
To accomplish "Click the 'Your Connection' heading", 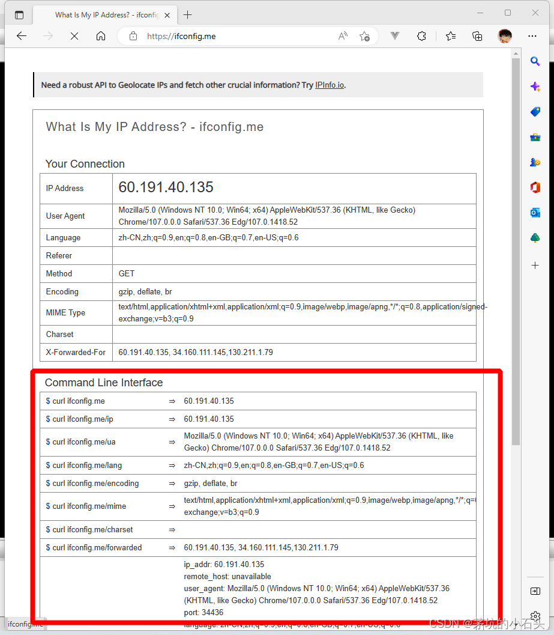I will pos(85,164).
